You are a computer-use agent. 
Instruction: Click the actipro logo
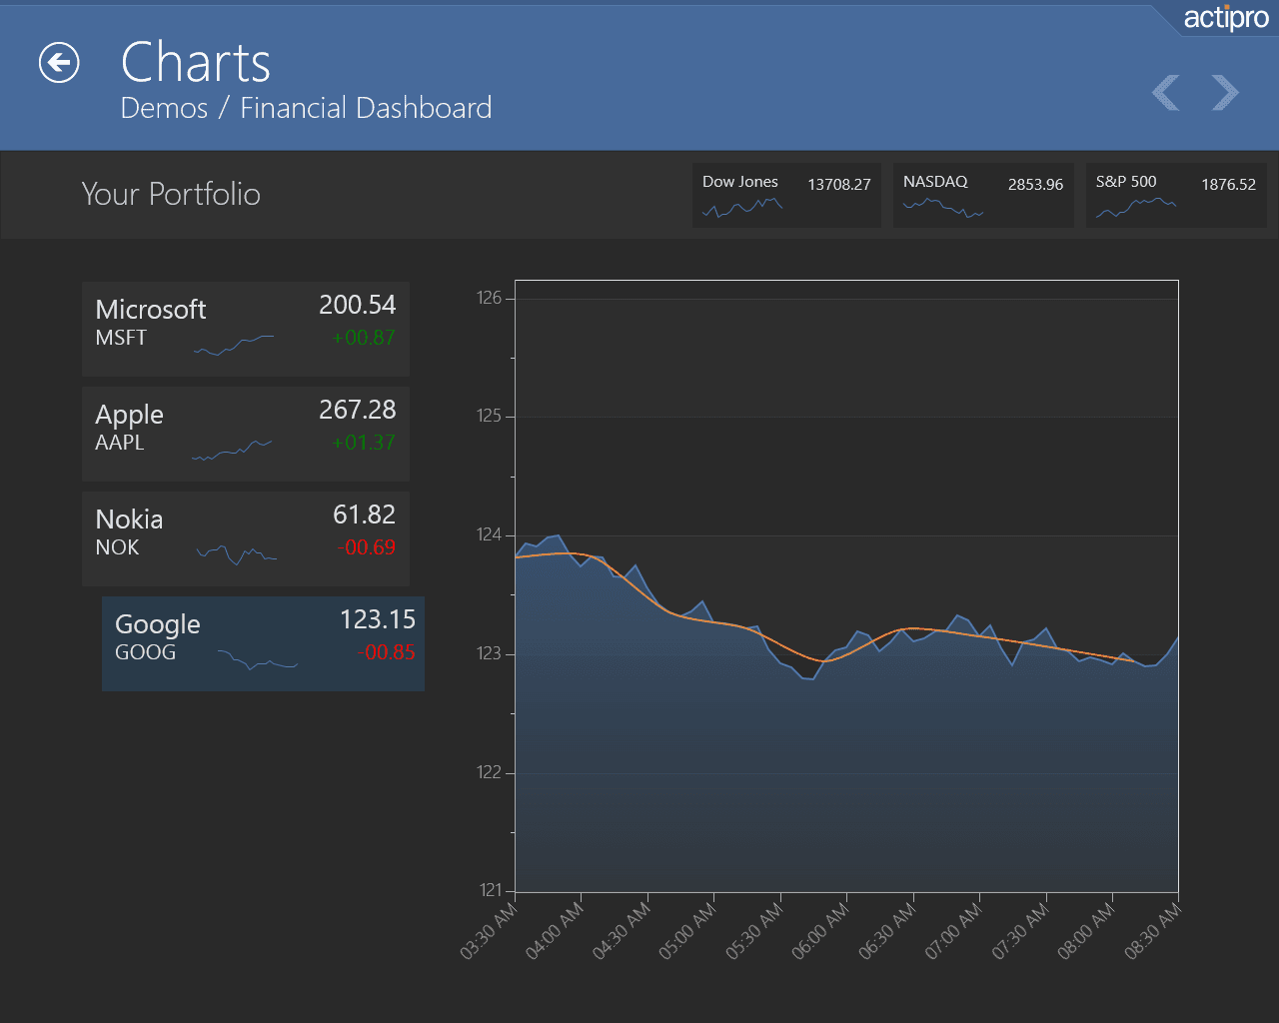1226,18
